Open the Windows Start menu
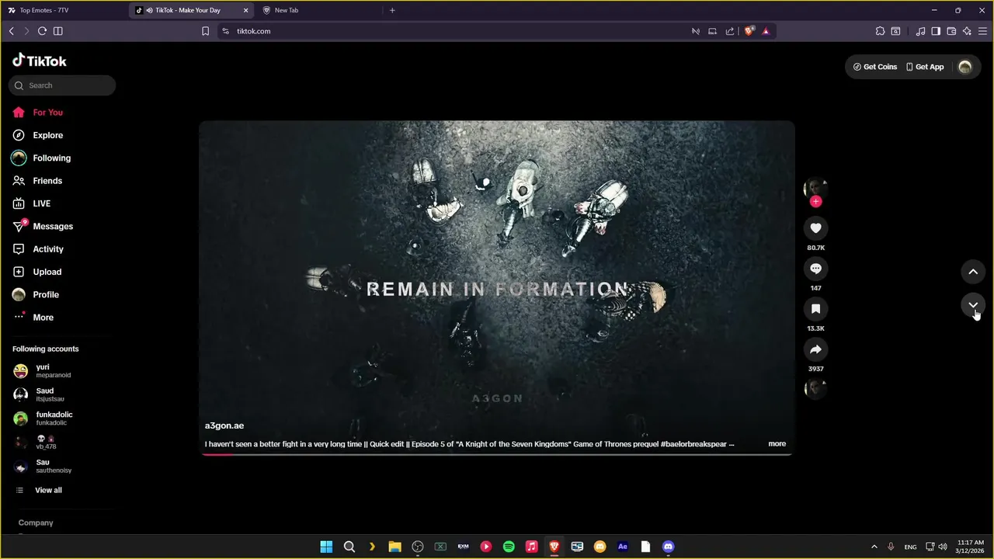 [x=326, y=547]
